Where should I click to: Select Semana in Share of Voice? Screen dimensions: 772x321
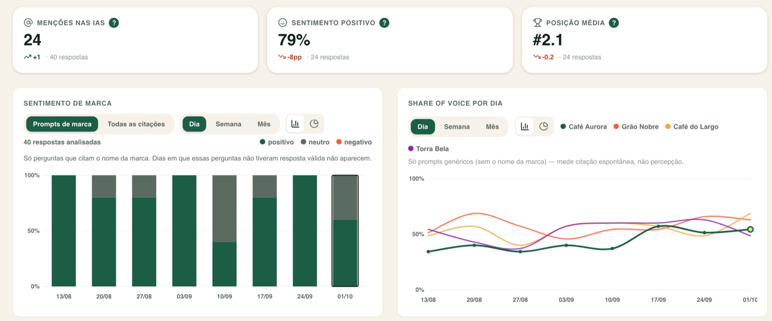pos(457,126)
